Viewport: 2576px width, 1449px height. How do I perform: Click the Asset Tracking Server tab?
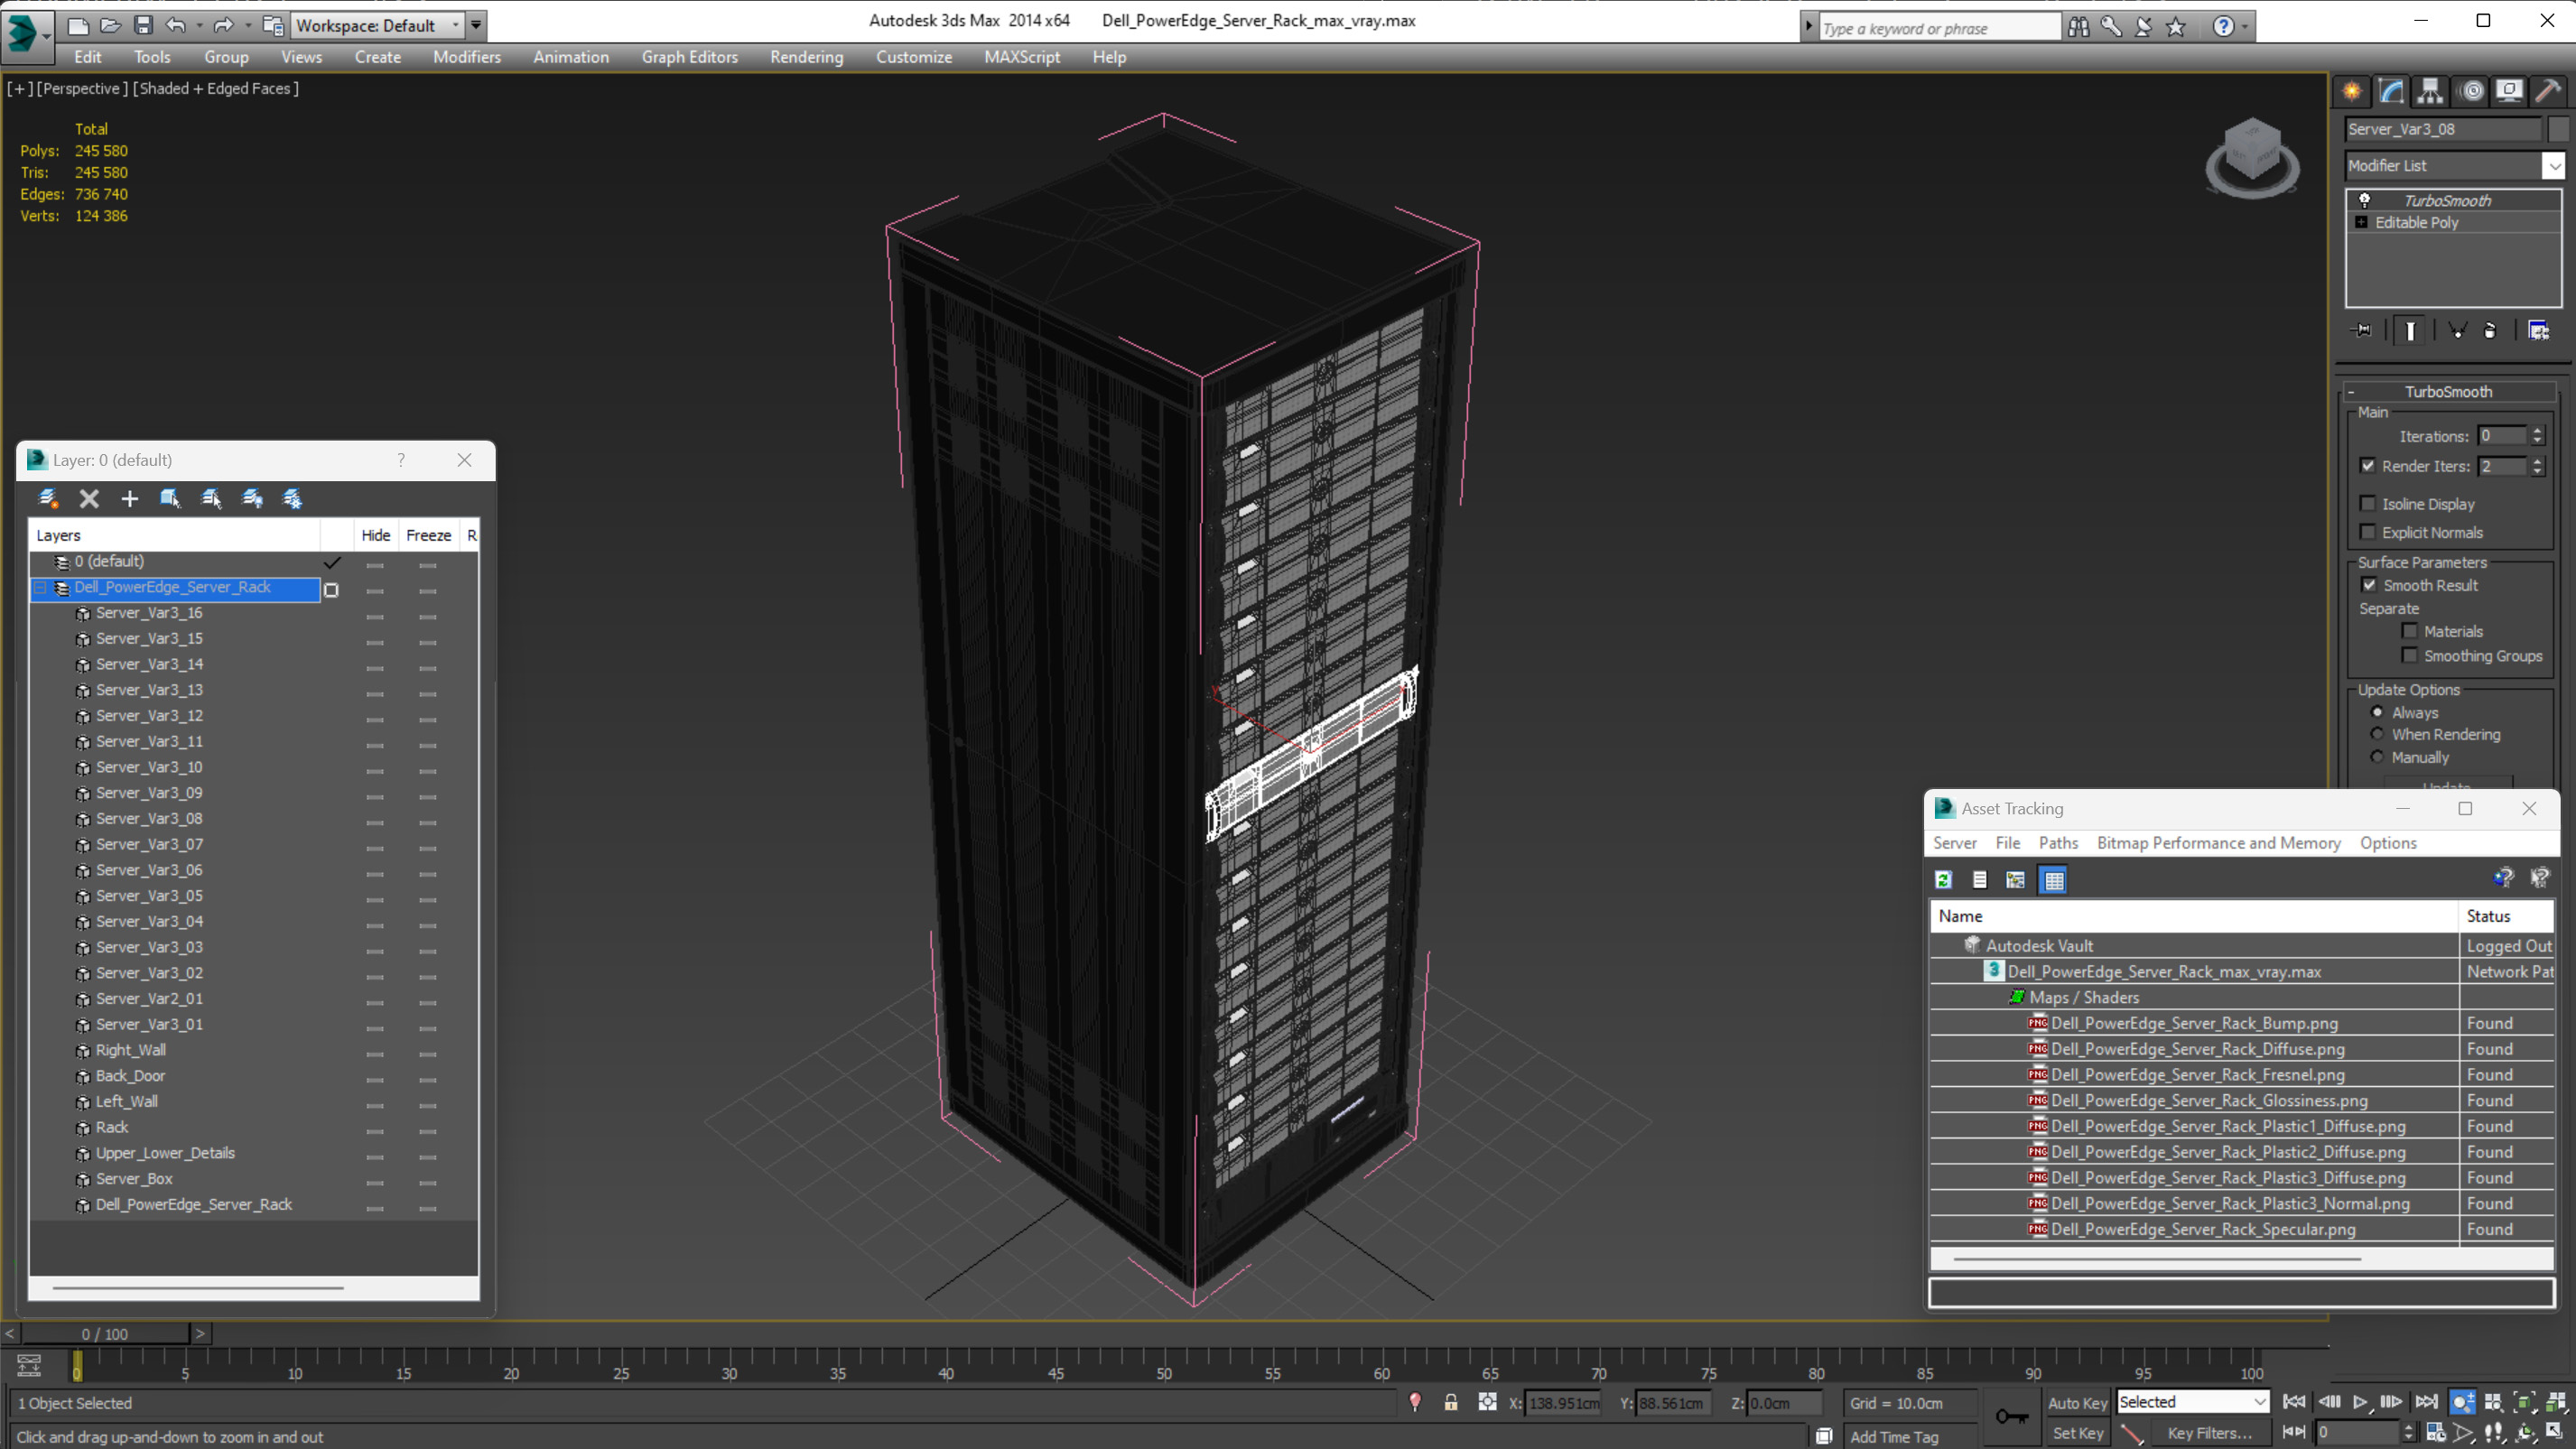[1955, 842]
